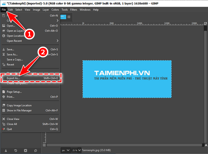Choose Save a Copy... entry

click(x=30, y=60)
